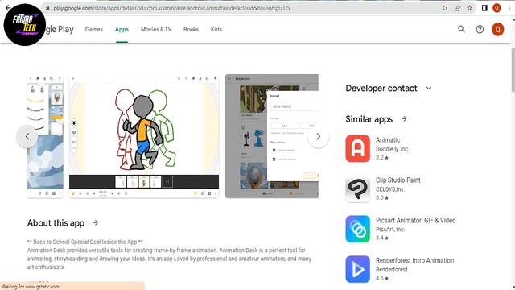Open the export dialog screenshot
Image resolution: width=515 pixels, height=290 pixels.
click(272, 136)
